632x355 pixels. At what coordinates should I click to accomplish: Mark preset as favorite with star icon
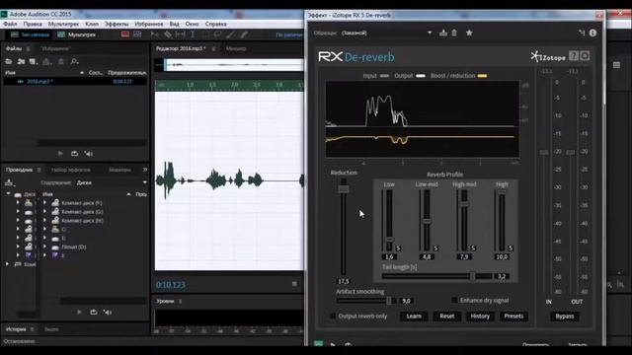click(x=469, y=33)
